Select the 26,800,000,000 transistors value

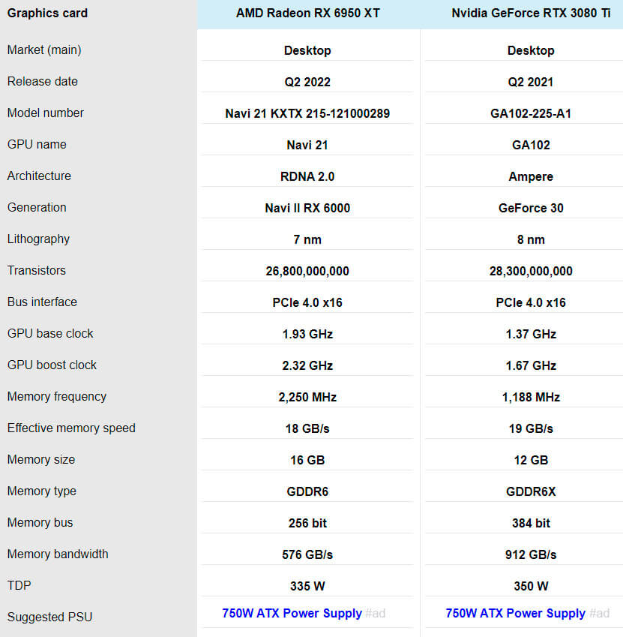click(307, 271)
